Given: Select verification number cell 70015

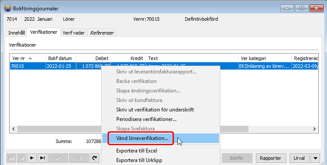Looking at the screenshot, I should tap(28, 66).
